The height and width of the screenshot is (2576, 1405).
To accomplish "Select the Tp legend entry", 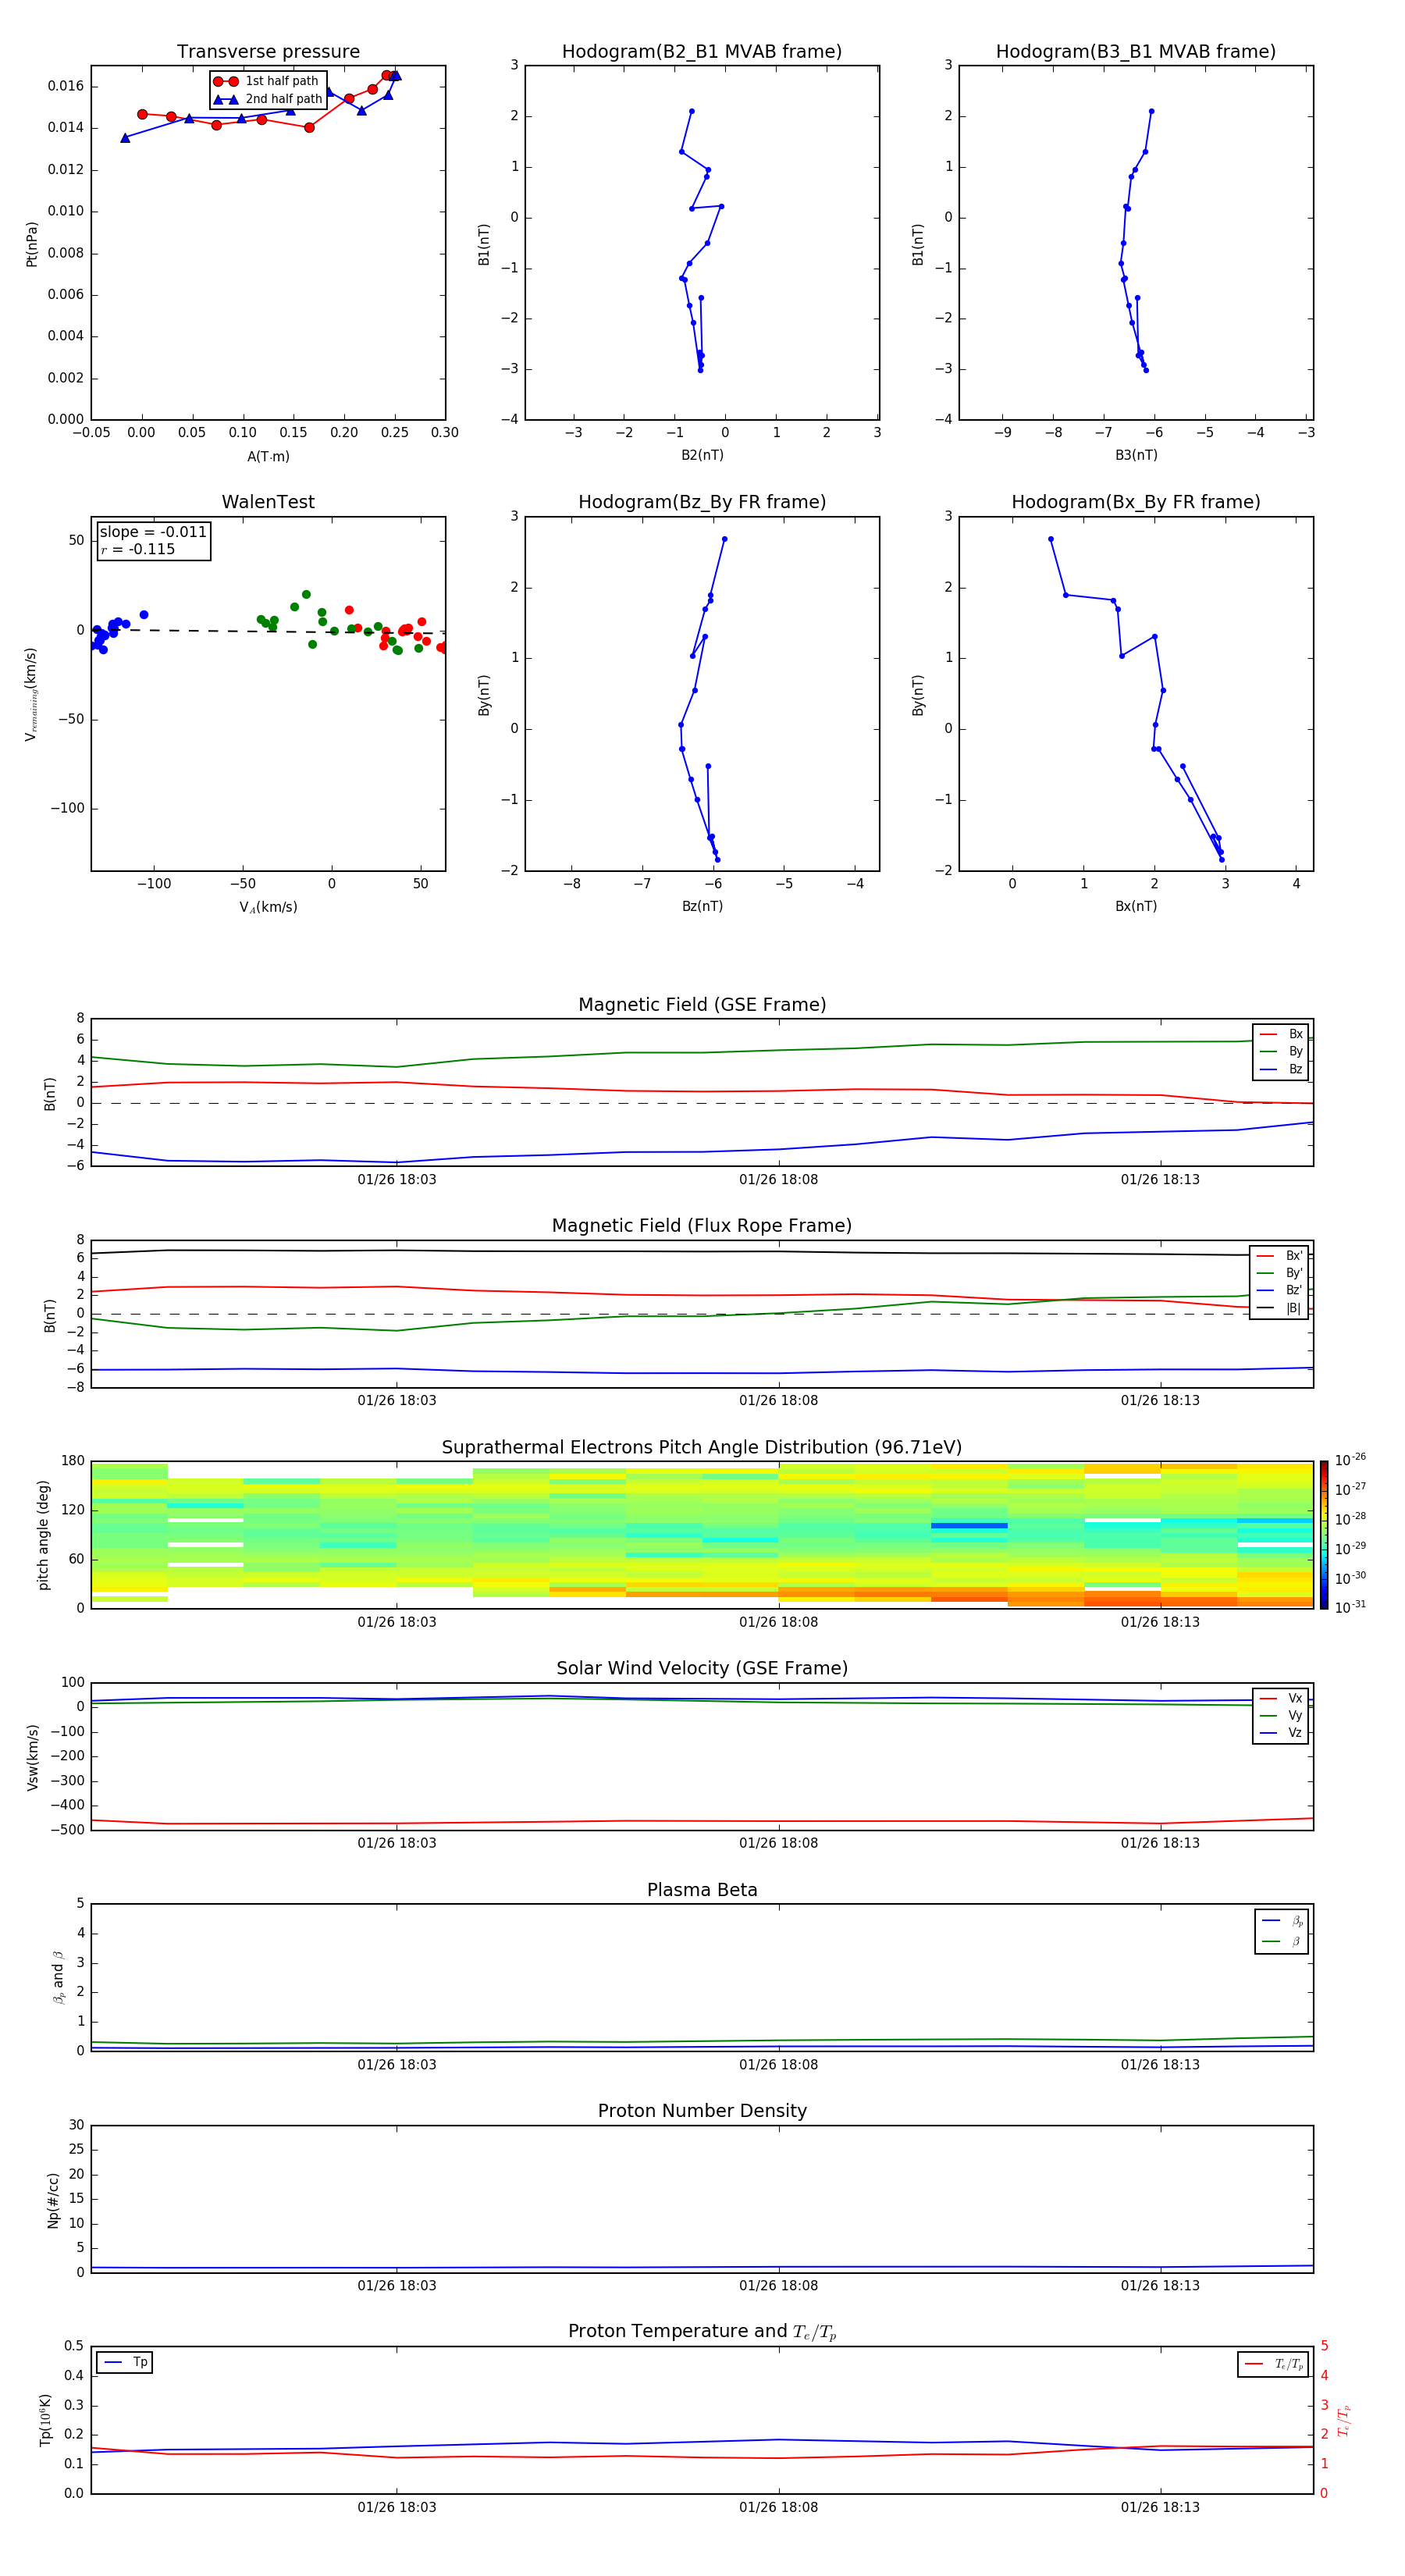I will click(x=125, y=2362).
